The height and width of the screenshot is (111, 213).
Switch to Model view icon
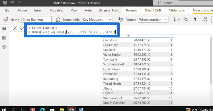[4, 47]
